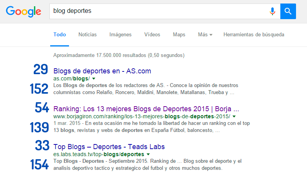Switch to the Maps tab
The image size is (307, 178).
pyautogui.click(x=179, y=35)
